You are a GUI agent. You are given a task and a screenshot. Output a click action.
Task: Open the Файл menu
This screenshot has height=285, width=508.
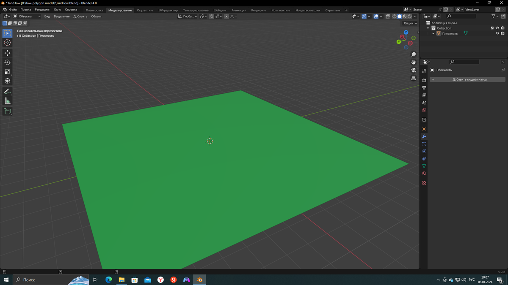13,9
